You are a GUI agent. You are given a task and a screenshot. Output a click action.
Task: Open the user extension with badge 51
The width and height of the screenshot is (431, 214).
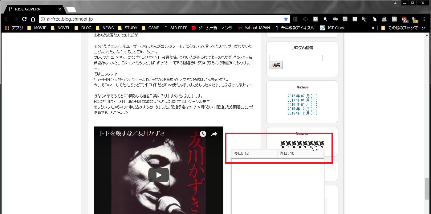(x=415, y=20)
